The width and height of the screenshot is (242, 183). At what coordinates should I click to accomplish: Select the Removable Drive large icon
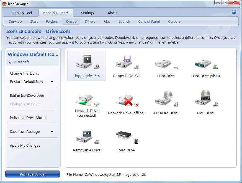[84, 136]
